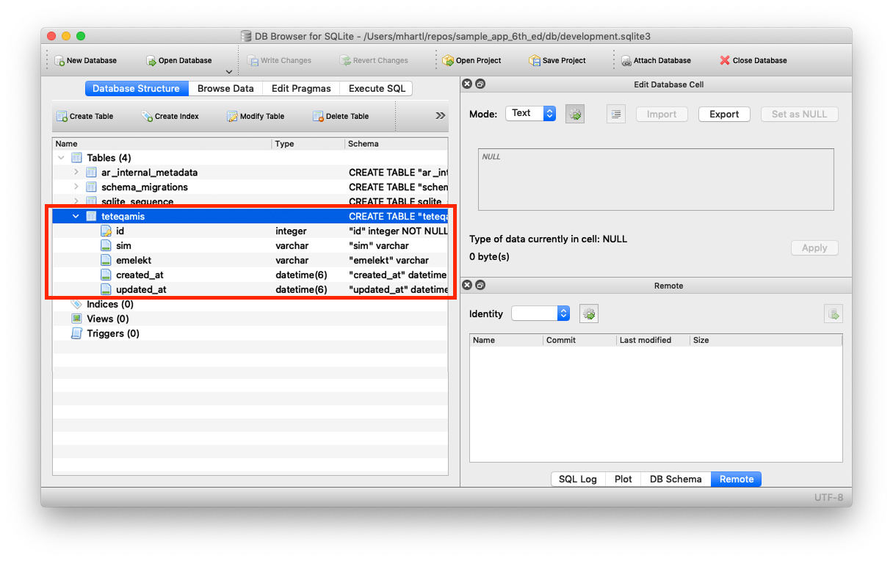Click New Database toolbar button
Image resolution: width=893 pixels, height=561 pixels.
coord(85,60)
